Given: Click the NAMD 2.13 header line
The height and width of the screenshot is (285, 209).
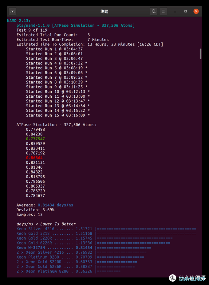Looking at the screenshot, I should click(x=19, y=21).
